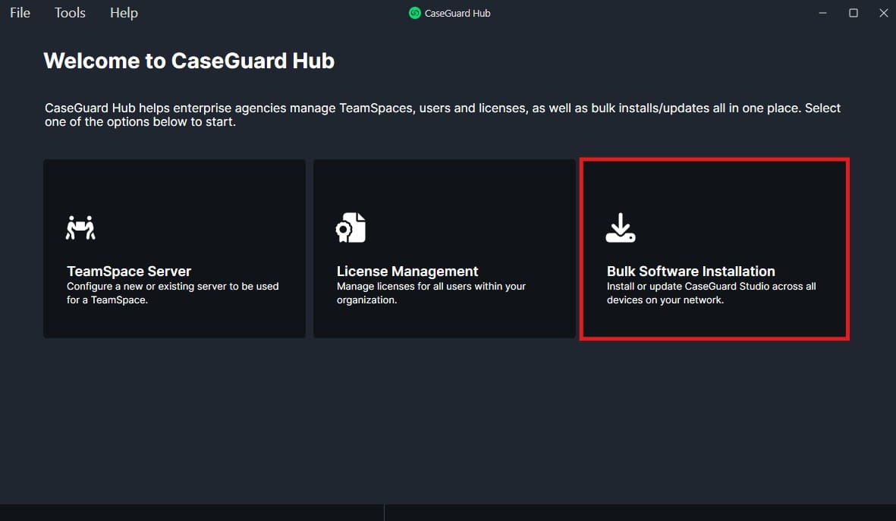The width and height of the screenshot is (896, 521).
Task: Choose the License Management heading
Action: [x=407, y=271]
